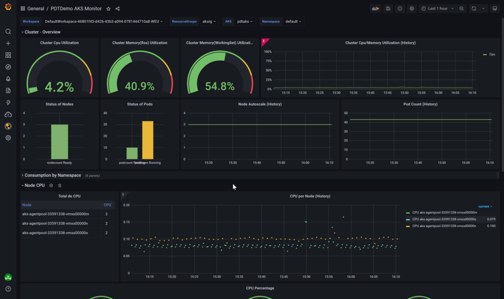Open the Cluster Cpu Utilization panel title menu

(59, 43)
